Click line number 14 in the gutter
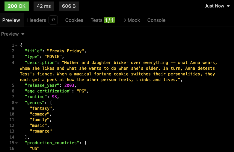 click(12, 137)
